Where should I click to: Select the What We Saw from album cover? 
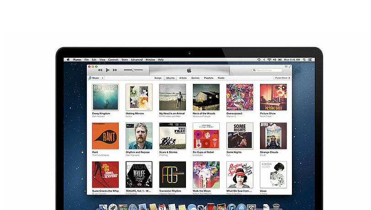coord(240,175)
